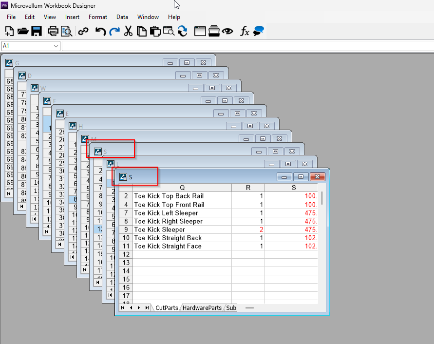
Task: Click the New workbook icon
Action: (9, 31)
